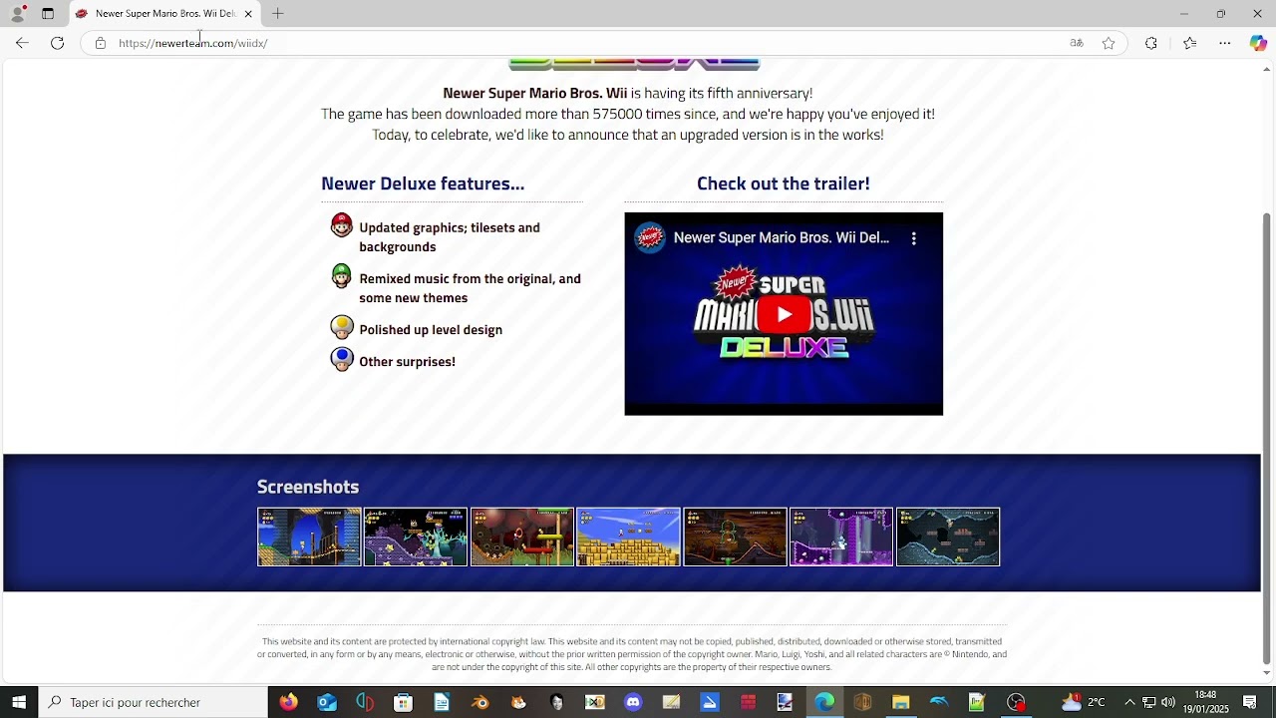Screen dimensions: 1276x718
Task: Click the 'Polished up level design' text
Action: click(x=431, y=330)
